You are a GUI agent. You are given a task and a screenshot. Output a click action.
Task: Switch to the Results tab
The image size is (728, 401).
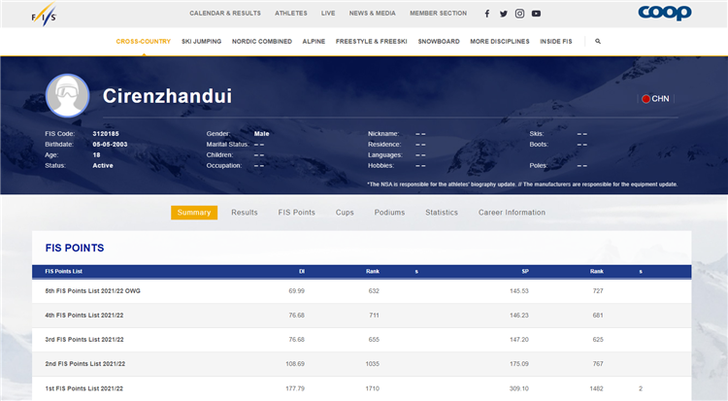245,213
